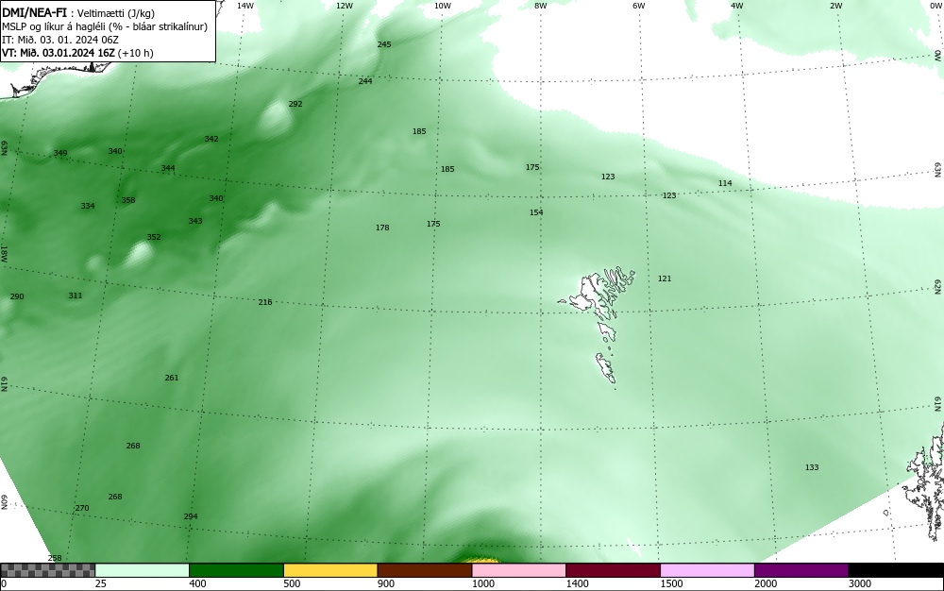Click the legend label "400"
This screenshot has width=944, height=591.
(x=197, y=583)
